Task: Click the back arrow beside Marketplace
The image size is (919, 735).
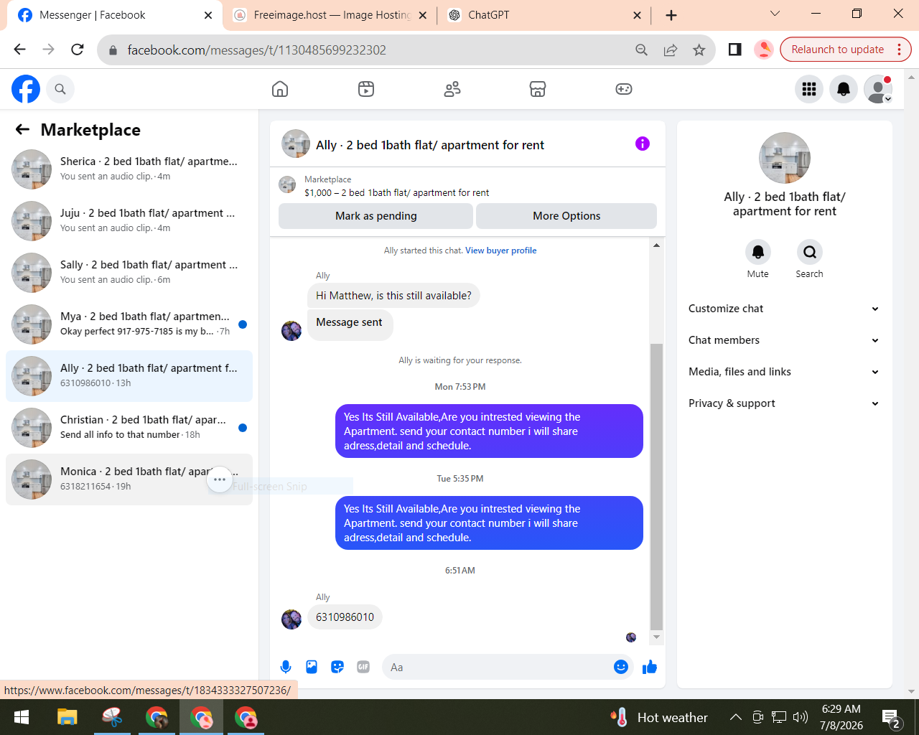Action: [23, 129]
